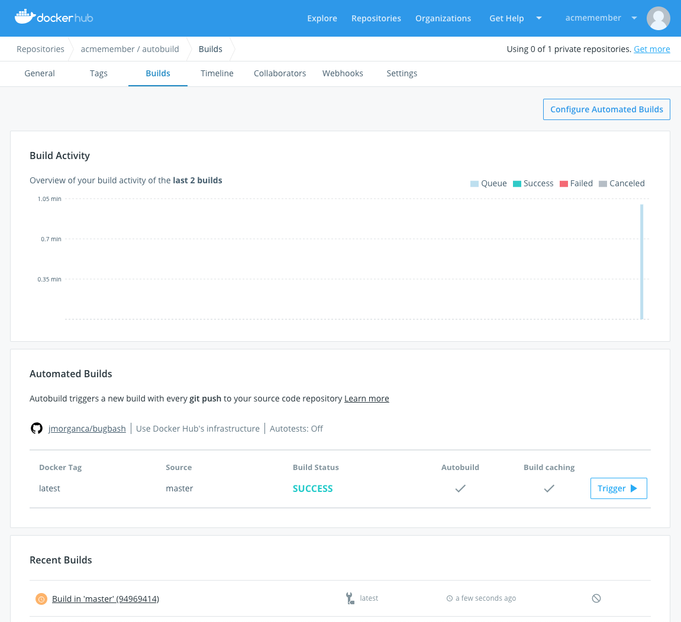Open the Learn more link

tap(366, 399)
